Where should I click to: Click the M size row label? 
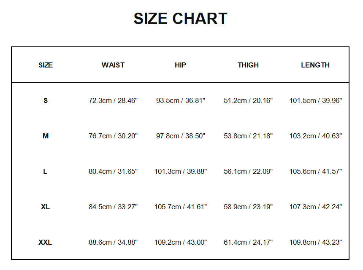[x=46, y=136]
